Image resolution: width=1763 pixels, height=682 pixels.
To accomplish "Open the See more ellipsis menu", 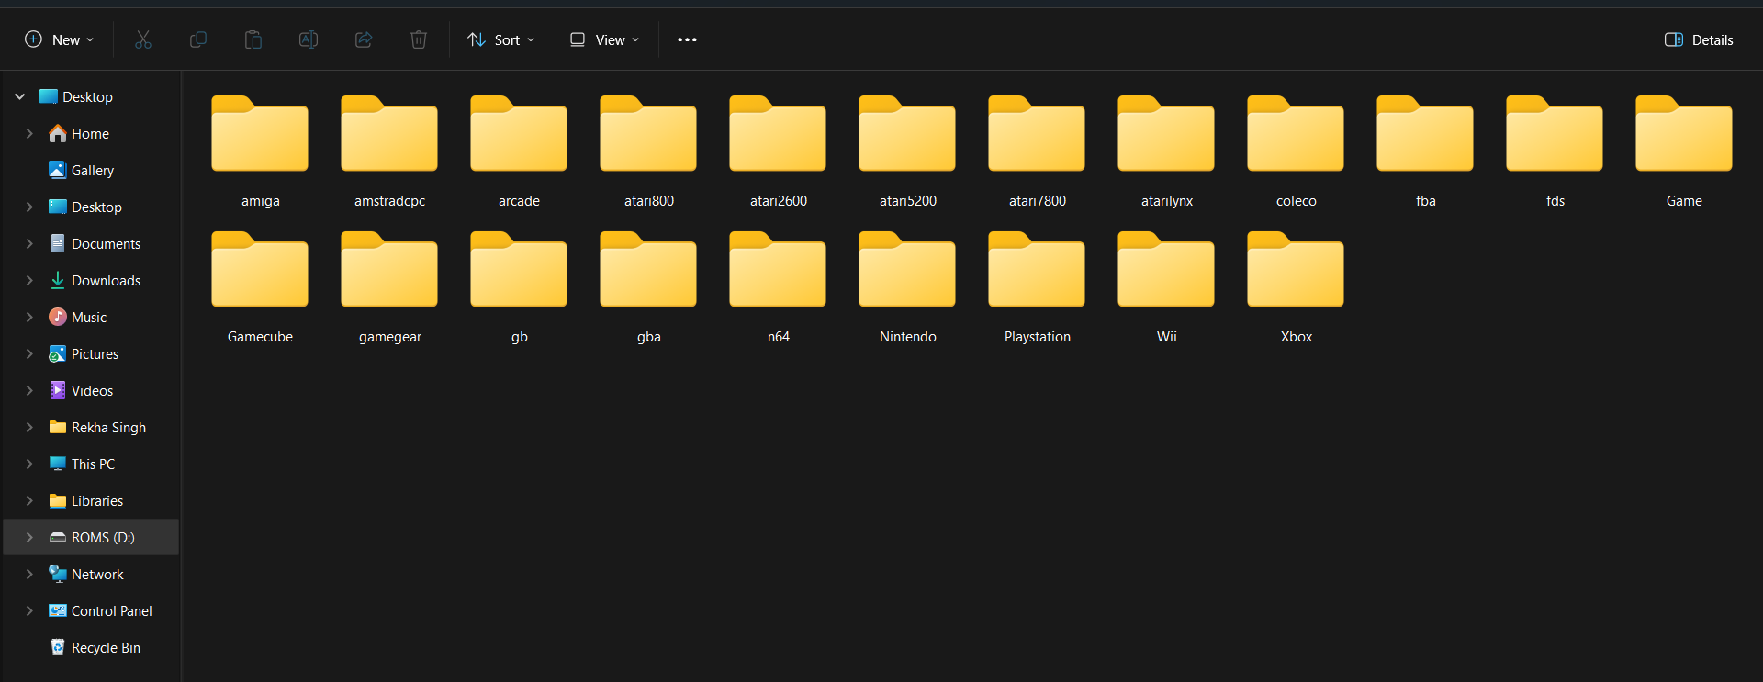I will click(x=687, y=39).
